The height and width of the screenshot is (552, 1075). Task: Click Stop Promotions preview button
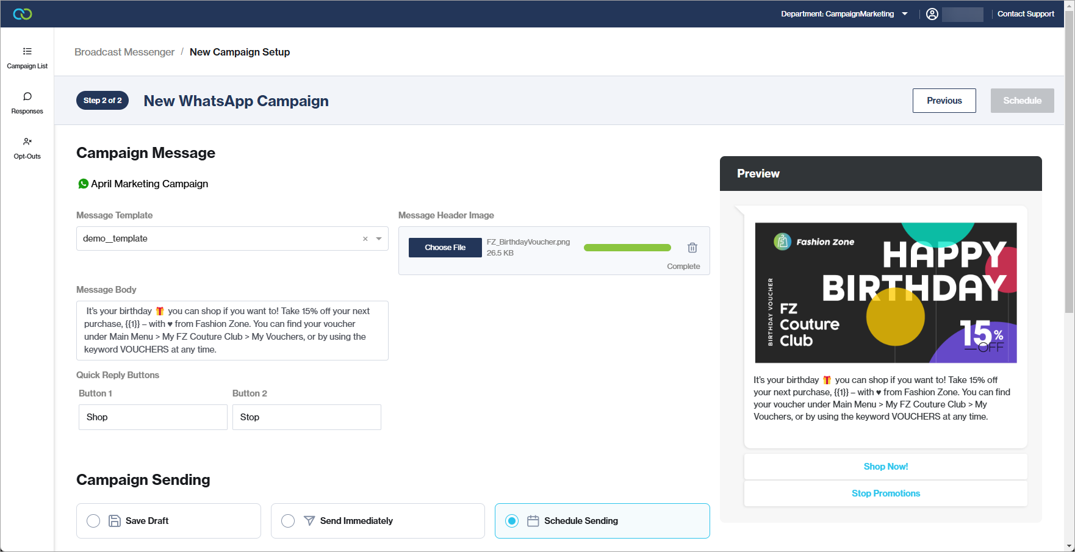(885, 493)
